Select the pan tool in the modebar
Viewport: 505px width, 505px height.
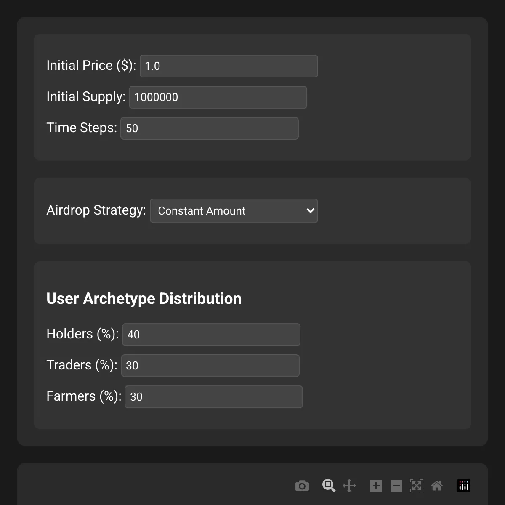[349, 486]
